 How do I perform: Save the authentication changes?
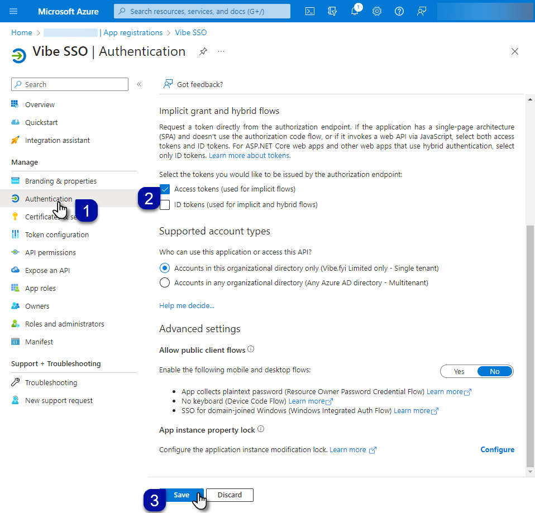181,495
